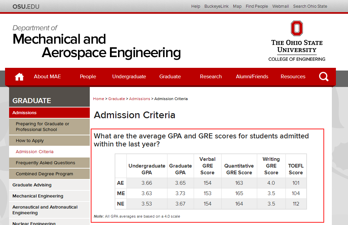
Task: Click the Verbal GRE Score column header
Action: (x=207, y=166)
